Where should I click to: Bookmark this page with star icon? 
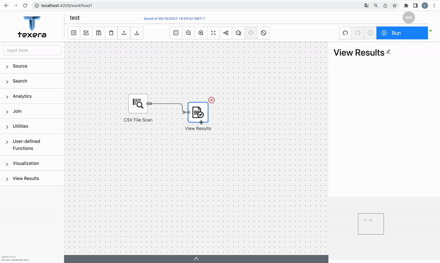pos(394,6)
